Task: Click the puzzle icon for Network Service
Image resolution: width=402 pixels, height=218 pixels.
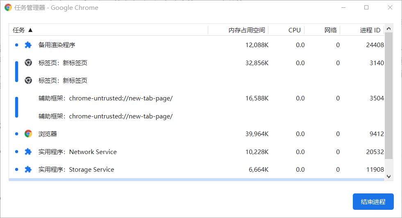Action: point(28,152)
